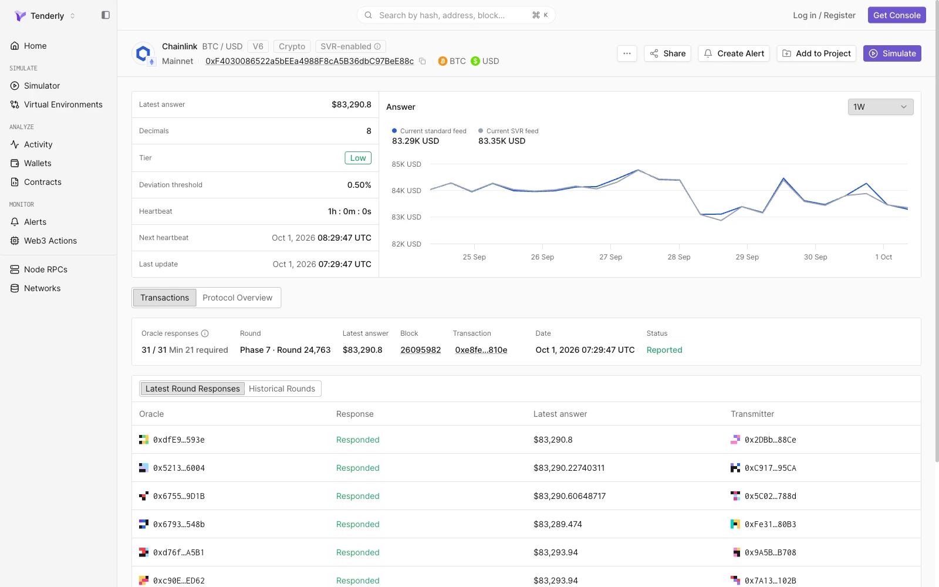
Task: Select the Transactions tab
Action: point(164,298)
